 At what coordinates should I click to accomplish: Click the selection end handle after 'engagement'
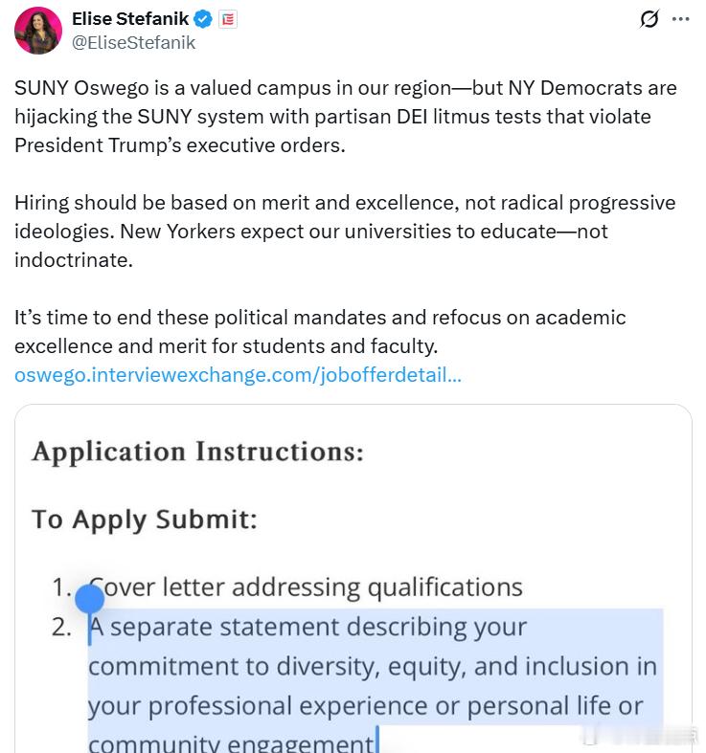point(377,740)
